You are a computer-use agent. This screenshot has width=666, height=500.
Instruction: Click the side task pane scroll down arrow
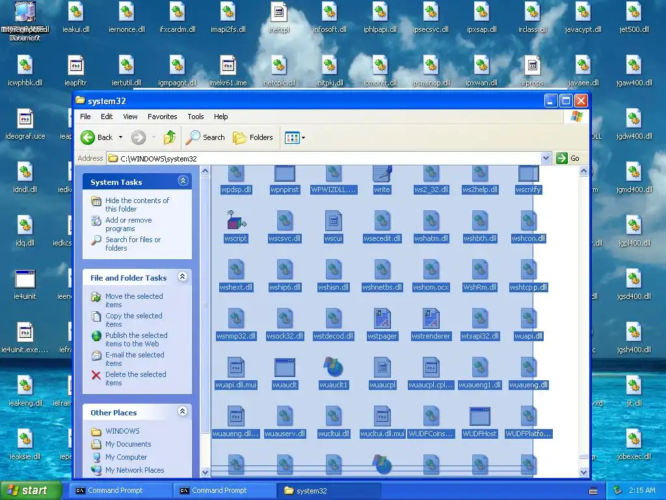point(205,472)
